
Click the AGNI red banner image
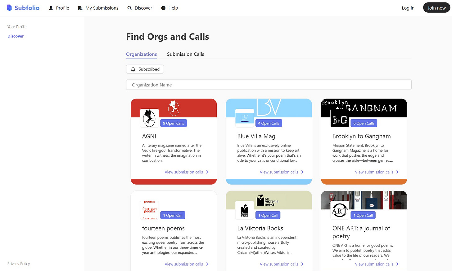click(174, 108)
